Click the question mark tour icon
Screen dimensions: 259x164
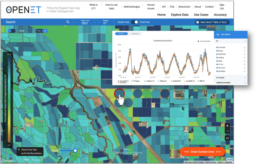197,22
